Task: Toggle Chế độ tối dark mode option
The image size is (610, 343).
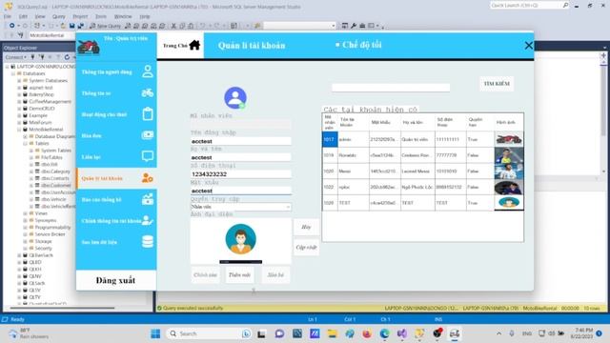Action: click(x=358, y=45)
